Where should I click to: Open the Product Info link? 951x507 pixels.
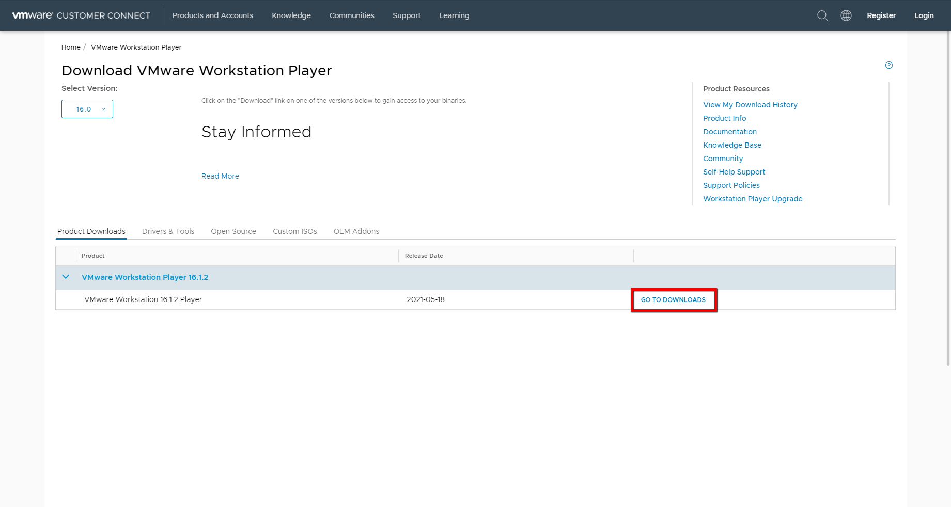tap(724, 118)
